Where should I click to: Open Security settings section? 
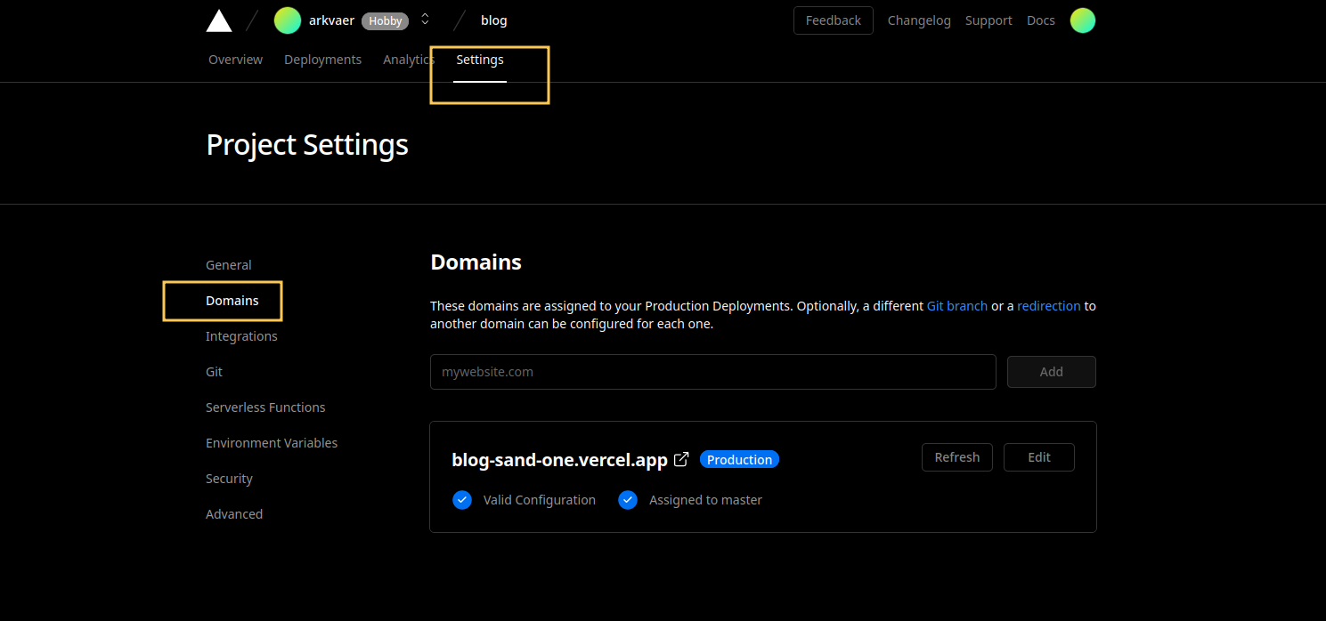[229, 479]
